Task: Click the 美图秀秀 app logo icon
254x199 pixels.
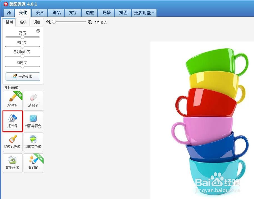Action: click(6, 4)
